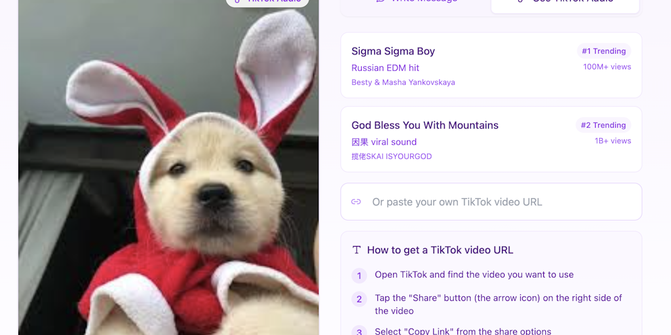Click the step 1 number circle
The height and width of the screenshot is (335, 671).
pos(359,275)
